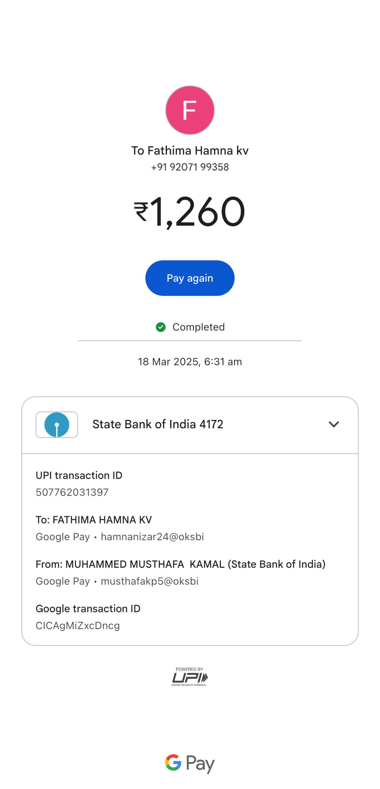Click the hamnanizar24@oksbi UPI address

[x=152, y=537]
